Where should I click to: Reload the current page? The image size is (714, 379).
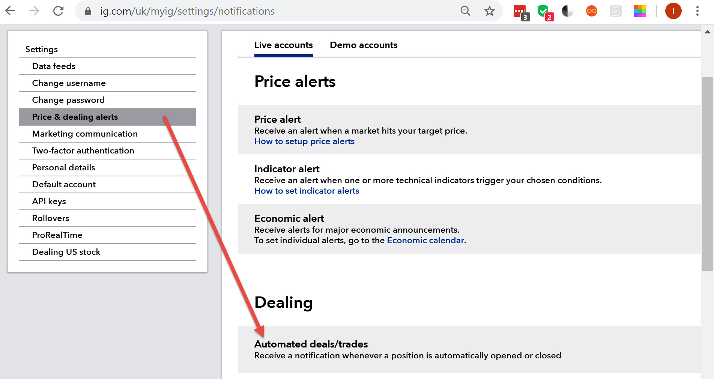pyautogui.click(x=58, y=11)
